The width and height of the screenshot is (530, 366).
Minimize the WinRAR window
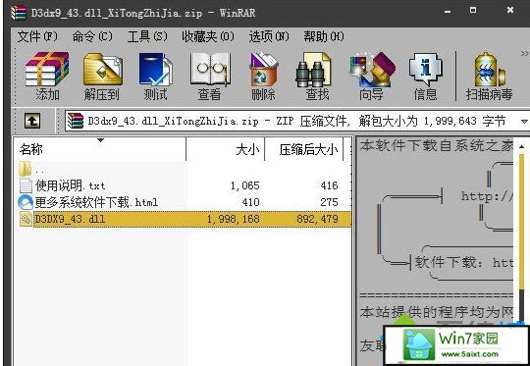click(x=448, y=12)
